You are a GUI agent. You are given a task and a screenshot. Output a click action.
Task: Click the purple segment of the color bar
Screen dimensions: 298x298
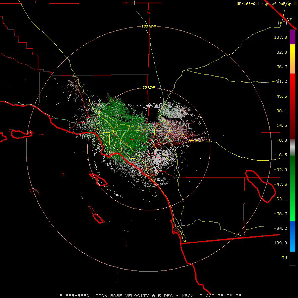point(292,37)
